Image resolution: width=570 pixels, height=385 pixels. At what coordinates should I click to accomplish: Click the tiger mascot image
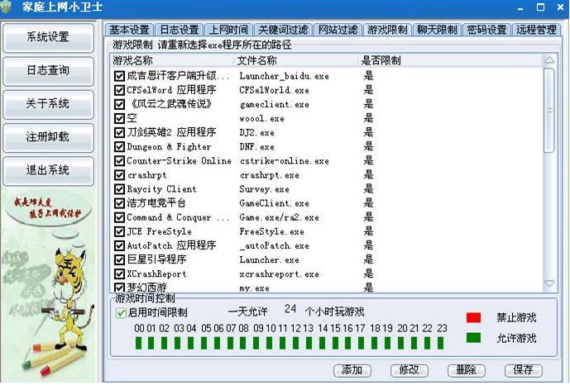69,297
